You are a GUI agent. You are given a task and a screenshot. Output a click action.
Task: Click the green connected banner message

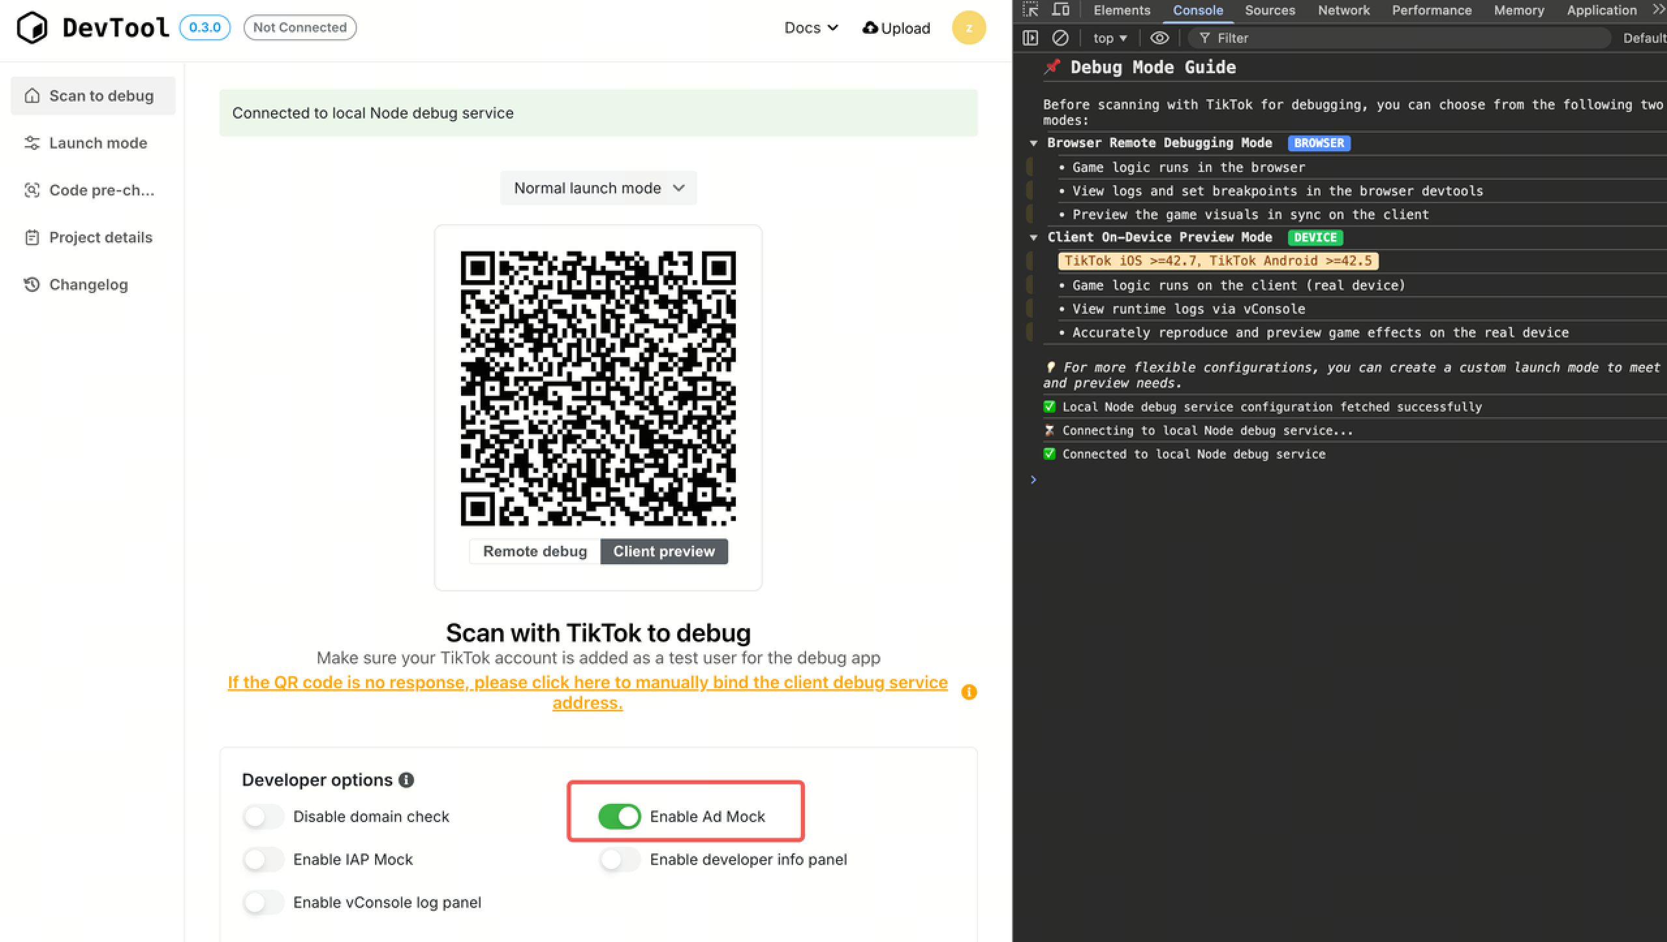pyautogui.click(x=598, y=113)
